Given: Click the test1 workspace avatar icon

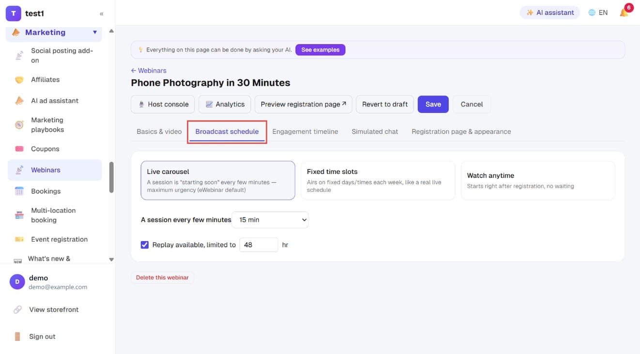Looking at the screenshot, I should (x=14, y=14).
